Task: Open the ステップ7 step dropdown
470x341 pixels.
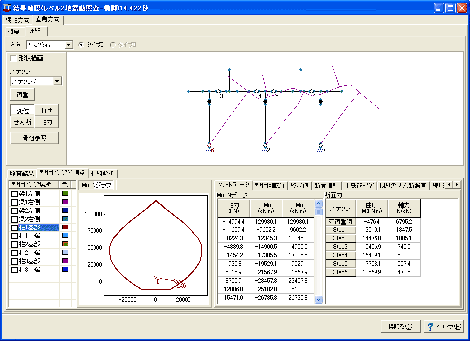Action: [x=57, y=81]
